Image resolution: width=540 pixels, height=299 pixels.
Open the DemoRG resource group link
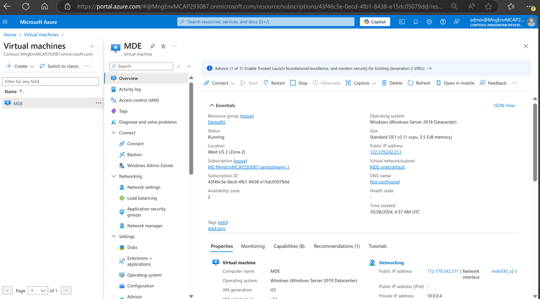217,122
